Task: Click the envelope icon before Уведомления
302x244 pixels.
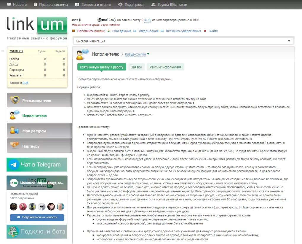Action: tap(135, 31)
